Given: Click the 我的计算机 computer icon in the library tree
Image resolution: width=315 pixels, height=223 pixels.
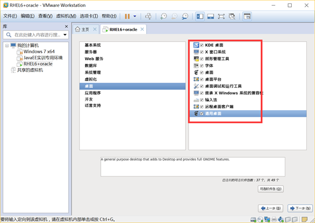Looking at the screenshot, I should tap(13, 45).
